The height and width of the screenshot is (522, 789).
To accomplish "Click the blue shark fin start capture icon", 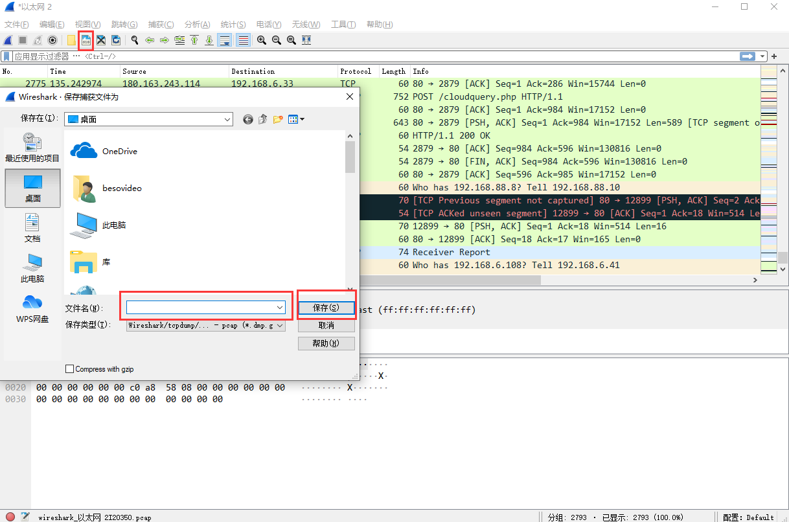I will [x=8, y=40].
